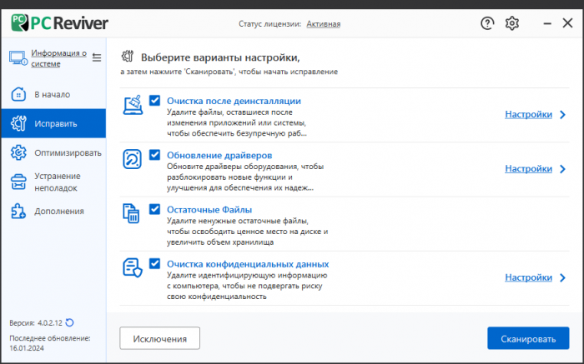Toggle the sidebar hamburger menu icon
The height and width of the screenshot is (364, 584).
(97, 57)
